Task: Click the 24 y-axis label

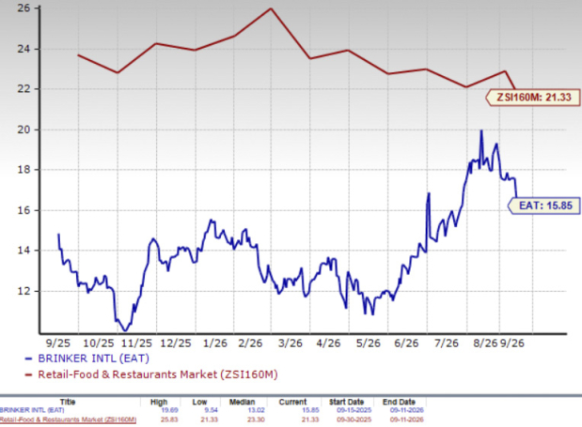Action: [x=24, y=49]
